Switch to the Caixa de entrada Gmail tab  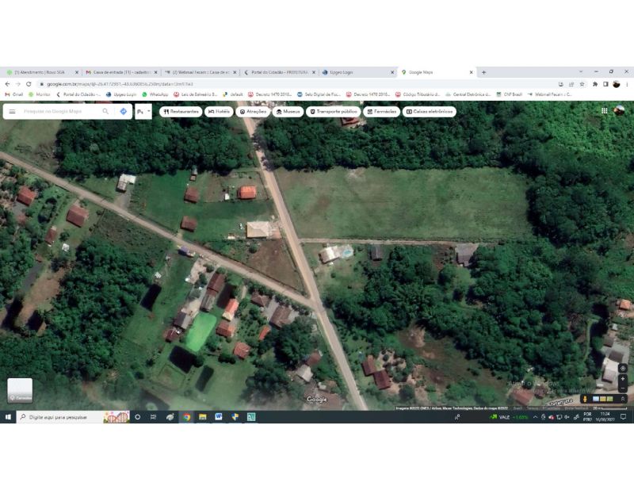pyautogui.click(x=121, y=72)
